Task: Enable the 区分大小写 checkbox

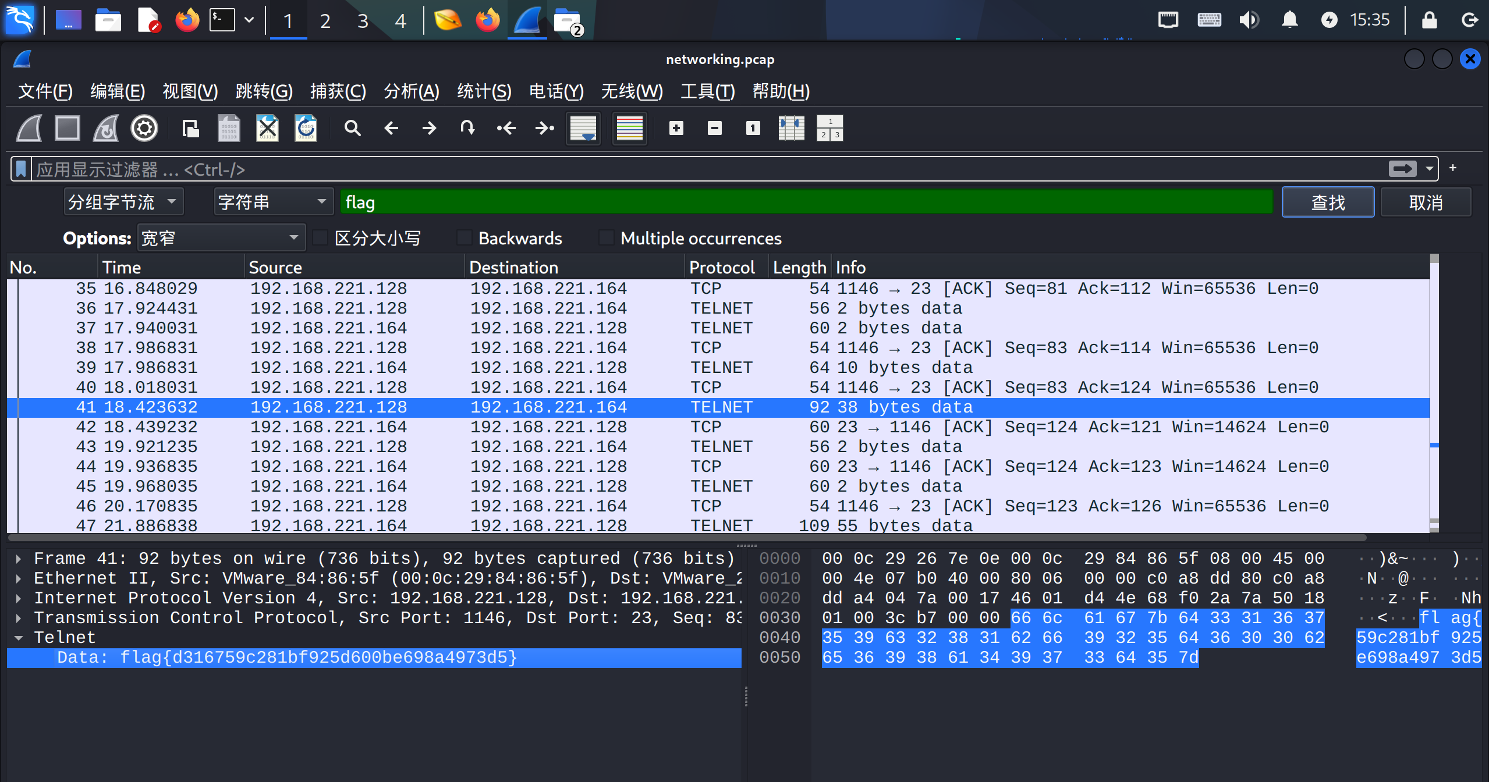Action: click(320, 238)
